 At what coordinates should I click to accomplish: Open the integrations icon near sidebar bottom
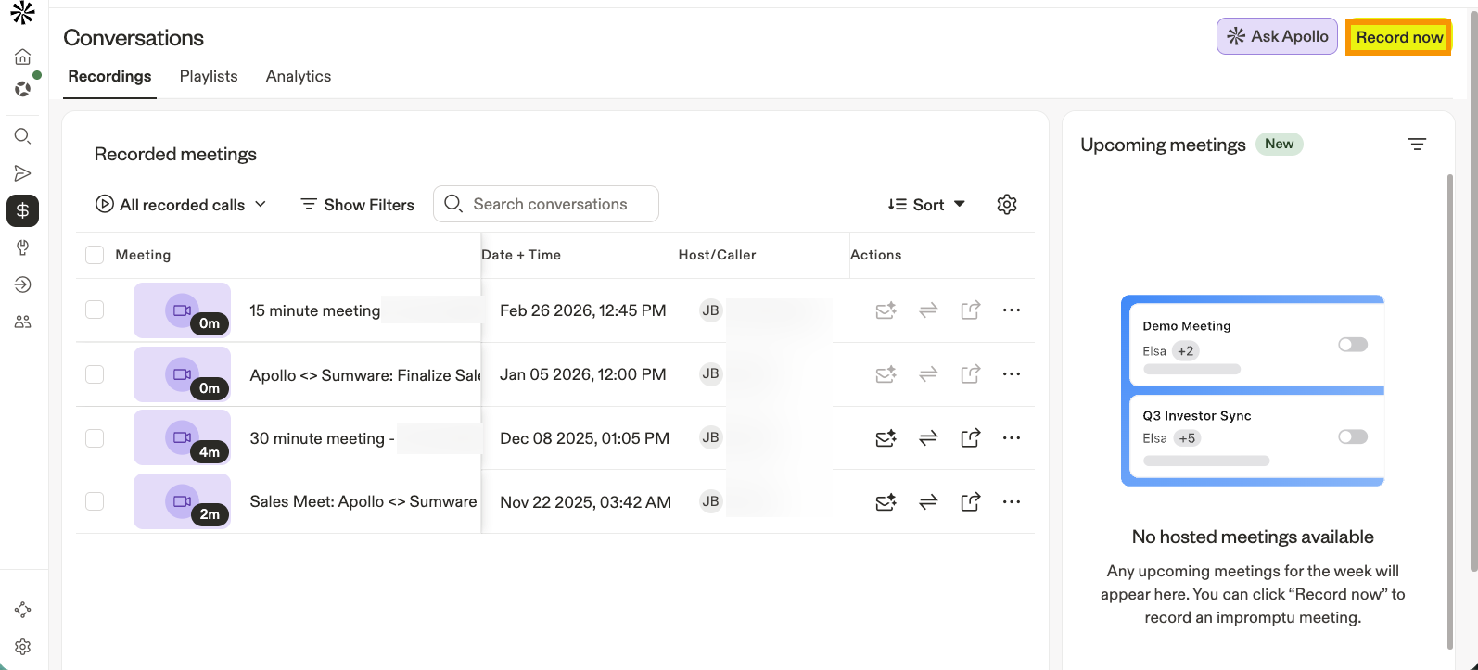[23, 610]
